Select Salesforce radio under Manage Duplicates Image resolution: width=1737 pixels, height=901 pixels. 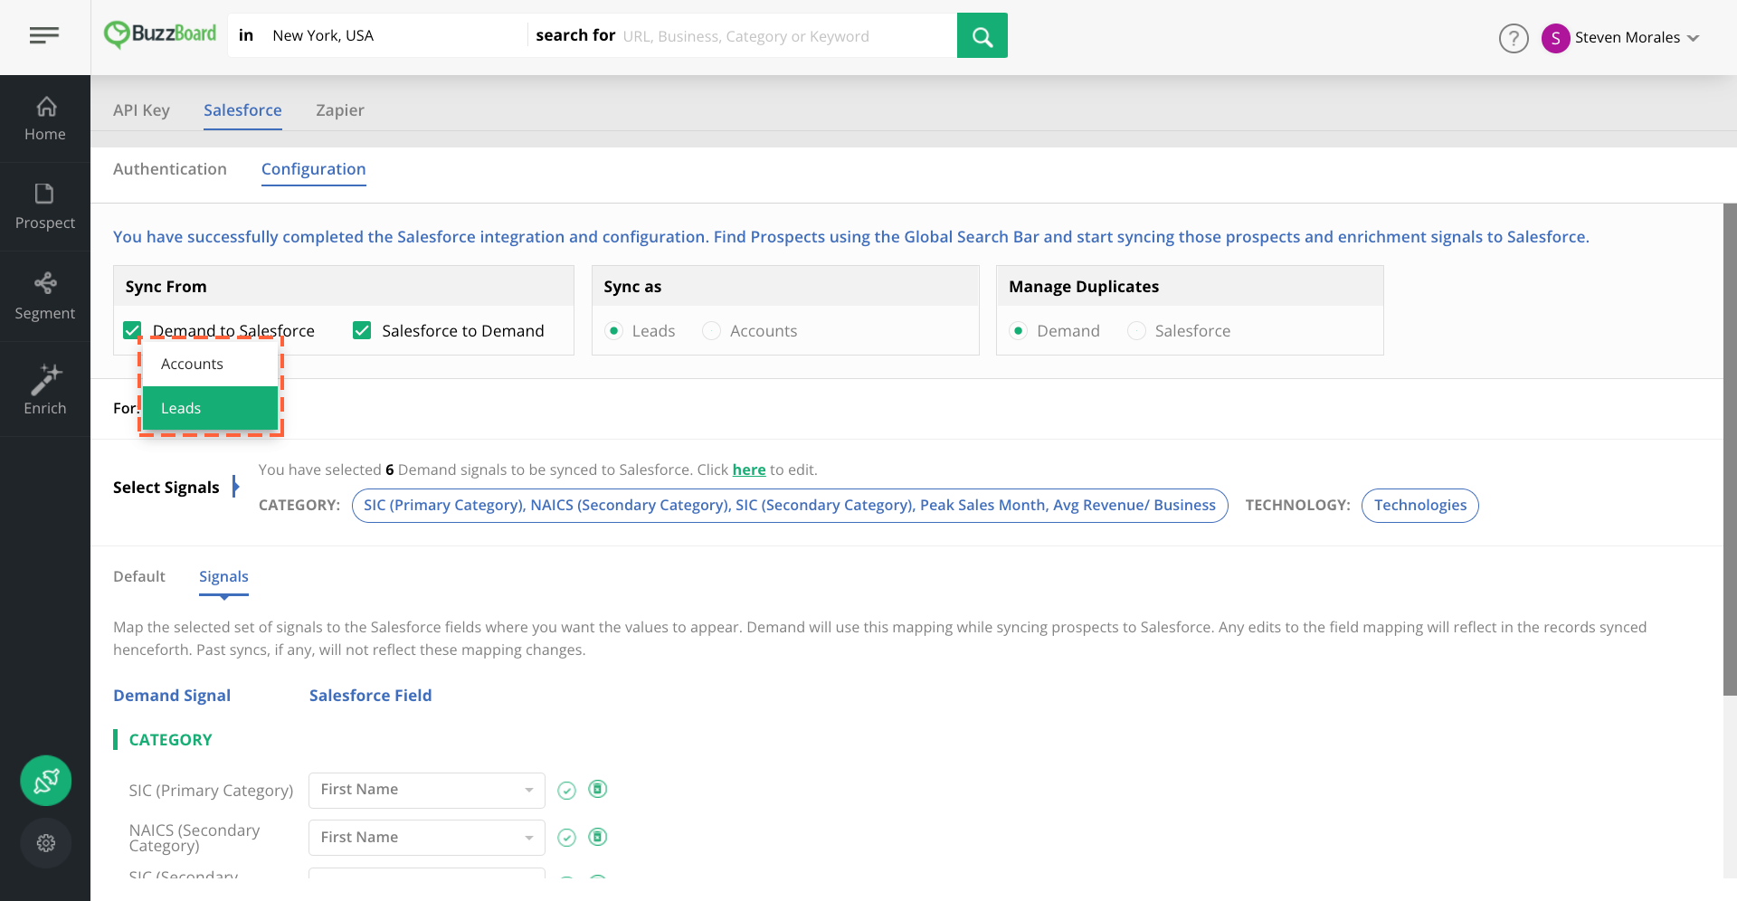[1136, 330]
